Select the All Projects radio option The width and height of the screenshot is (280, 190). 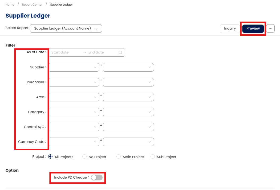click(50, 157)
